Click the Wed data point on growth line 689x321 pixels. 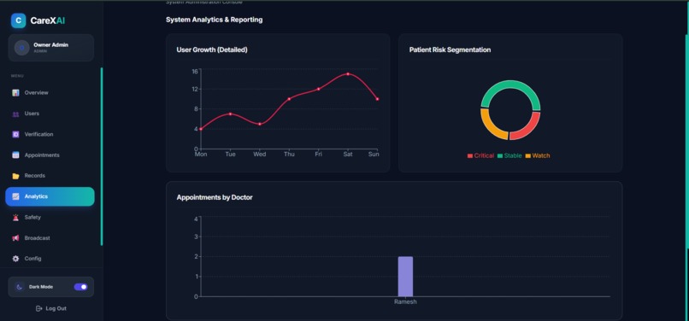(260, 124)
